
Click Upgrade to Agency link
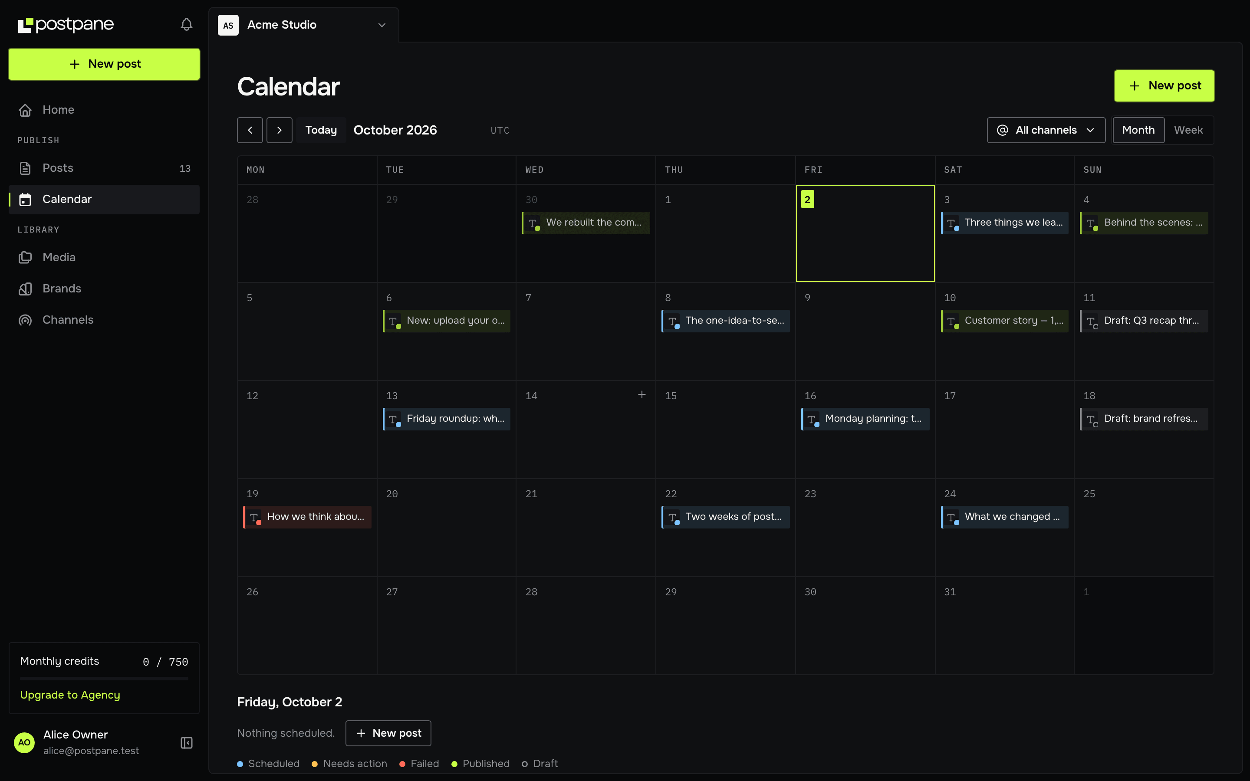coord(70,695)
